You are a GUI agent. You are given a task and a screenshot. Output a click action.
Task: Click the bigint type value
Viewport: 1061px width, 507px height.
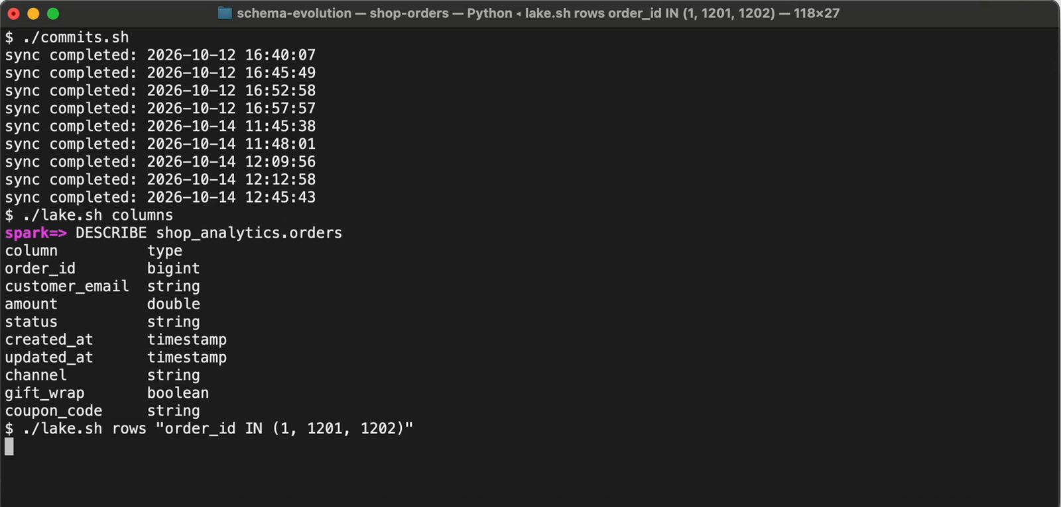[173, 269]
